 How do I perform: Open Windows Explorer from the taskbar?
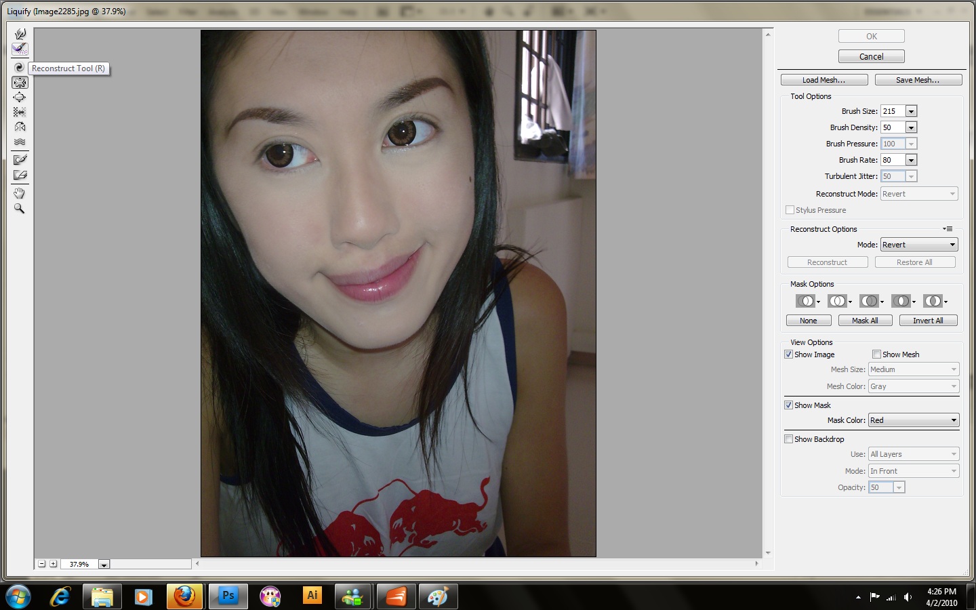[x=102, y=596]
